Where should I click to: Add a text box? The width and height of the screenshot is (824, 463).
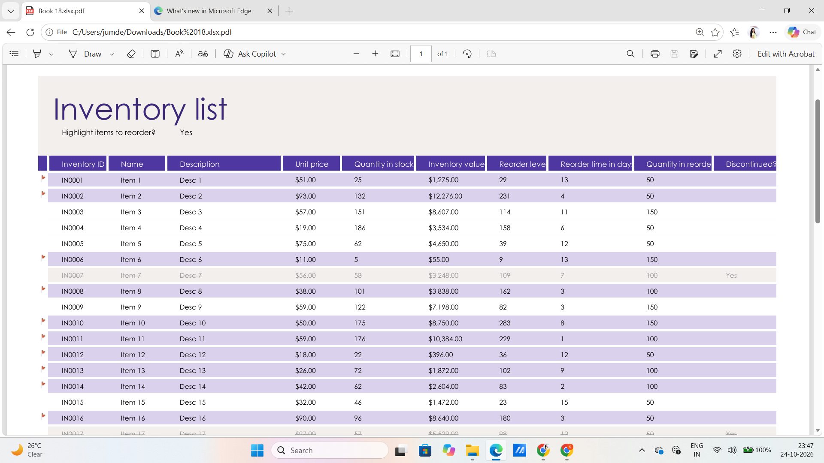click(x=155, y=54)
